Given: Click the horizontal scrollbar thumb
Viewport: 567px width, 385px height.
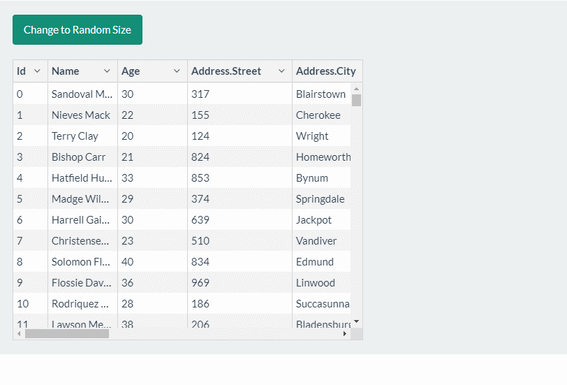Looking at the screenshot, I should coord(67,334).
